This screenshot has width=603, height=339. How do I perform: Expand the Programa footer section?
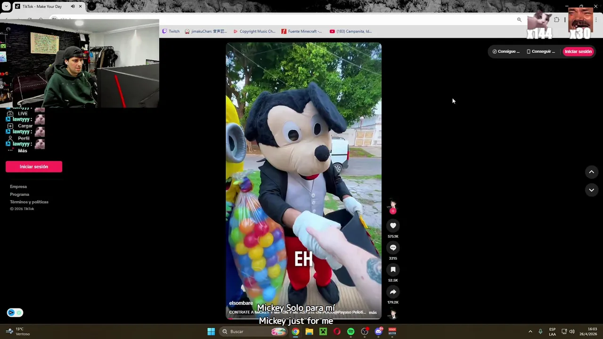coord(19,194)
